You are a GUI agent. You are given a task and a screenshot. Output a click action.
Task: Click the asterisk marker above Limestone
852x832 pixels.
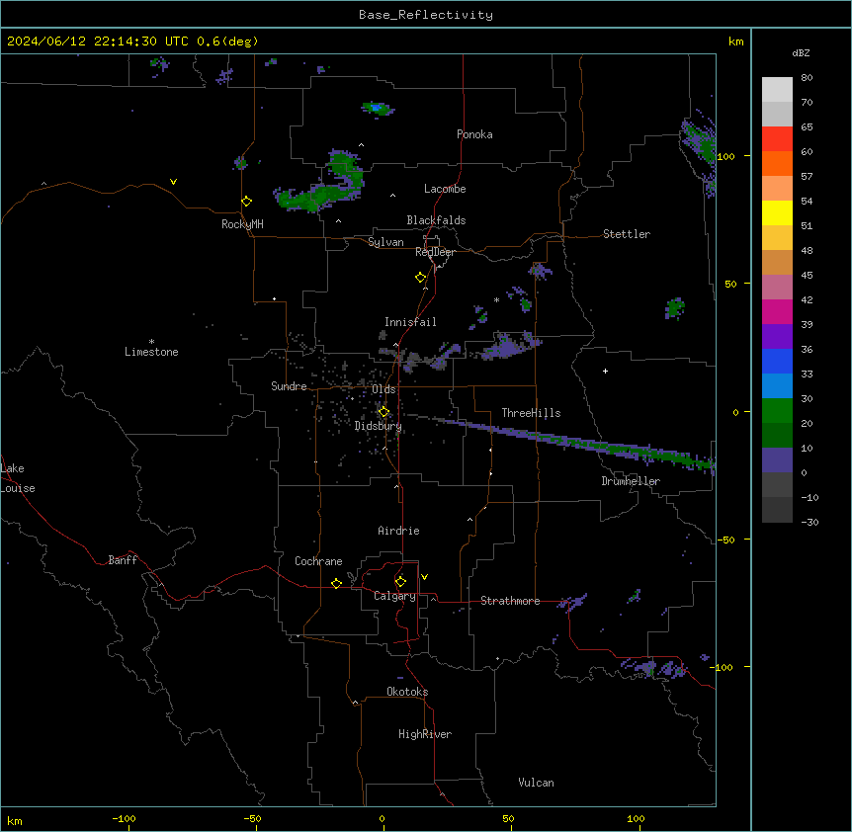151,342
